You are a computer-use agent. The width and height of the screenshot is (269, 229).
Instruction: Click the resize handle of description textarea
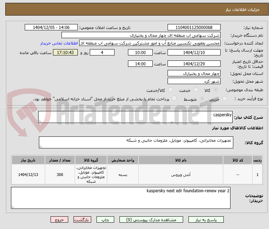40,121
